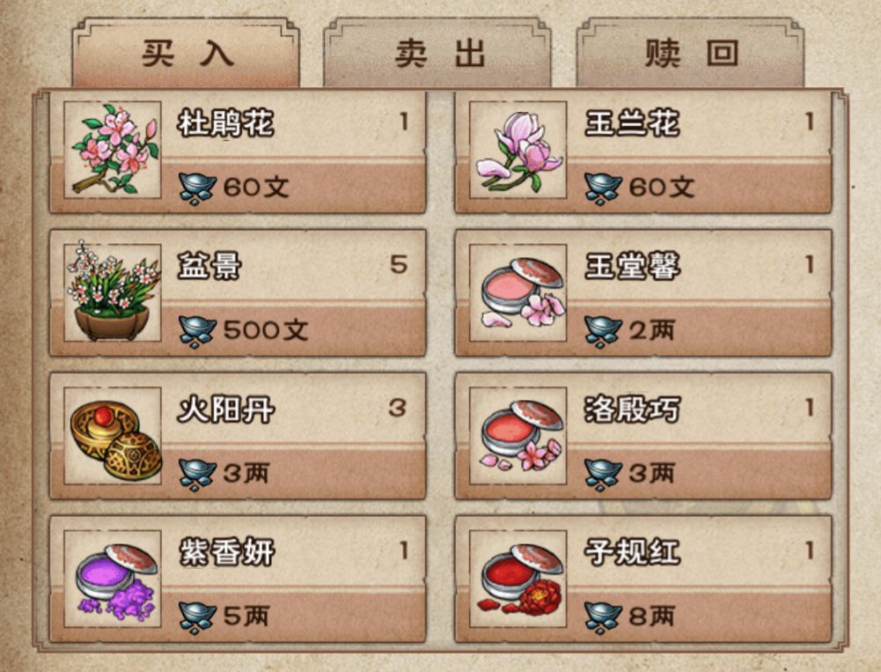
Task: Open the 卖出 sell tab
Action: click(437, 54)
